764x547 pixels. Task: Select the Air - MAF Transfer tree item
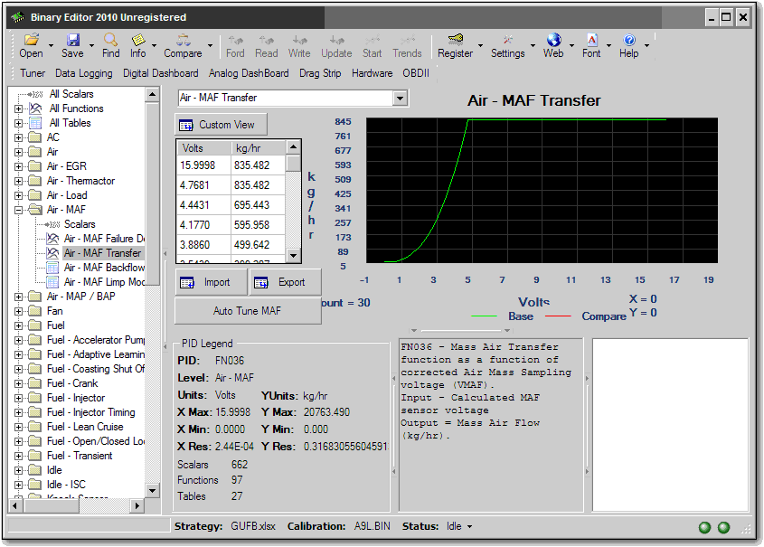coord(103,253)
